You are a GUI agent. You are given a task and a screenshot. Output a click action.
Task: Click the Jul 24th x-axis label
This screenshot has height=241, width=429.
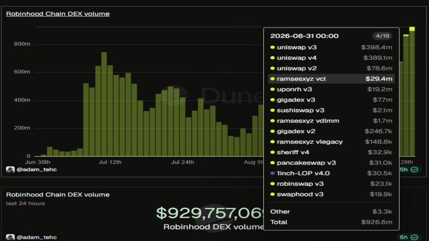(x=183, y=162)
